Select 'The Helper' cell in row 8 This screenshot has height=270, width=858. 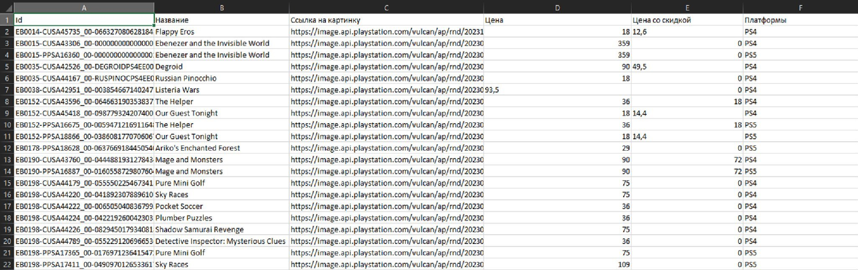click(x=222, y=102)
